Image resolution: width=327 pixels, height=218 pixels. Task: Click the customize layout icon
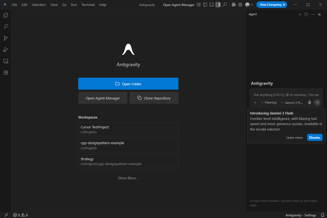pyautogui.click(x=199, y=5)
